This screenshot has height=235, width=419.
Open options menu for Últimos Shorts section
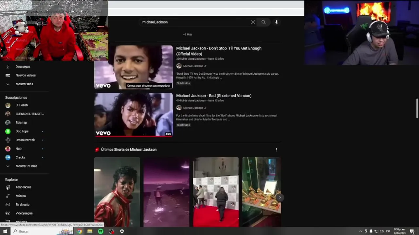pyautogui.click(x=276, y=150)
